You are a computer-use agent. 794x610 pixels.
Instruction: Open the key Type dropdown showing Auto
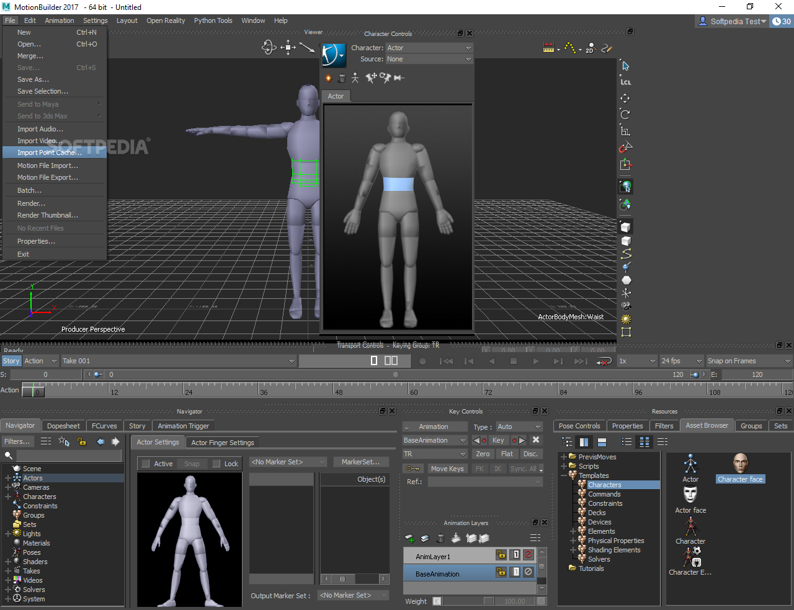[520, 427]
